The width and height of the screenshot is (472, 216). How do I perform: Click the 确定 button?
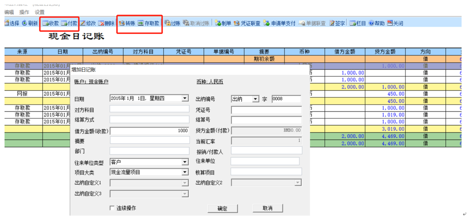[x=223, y=208]
